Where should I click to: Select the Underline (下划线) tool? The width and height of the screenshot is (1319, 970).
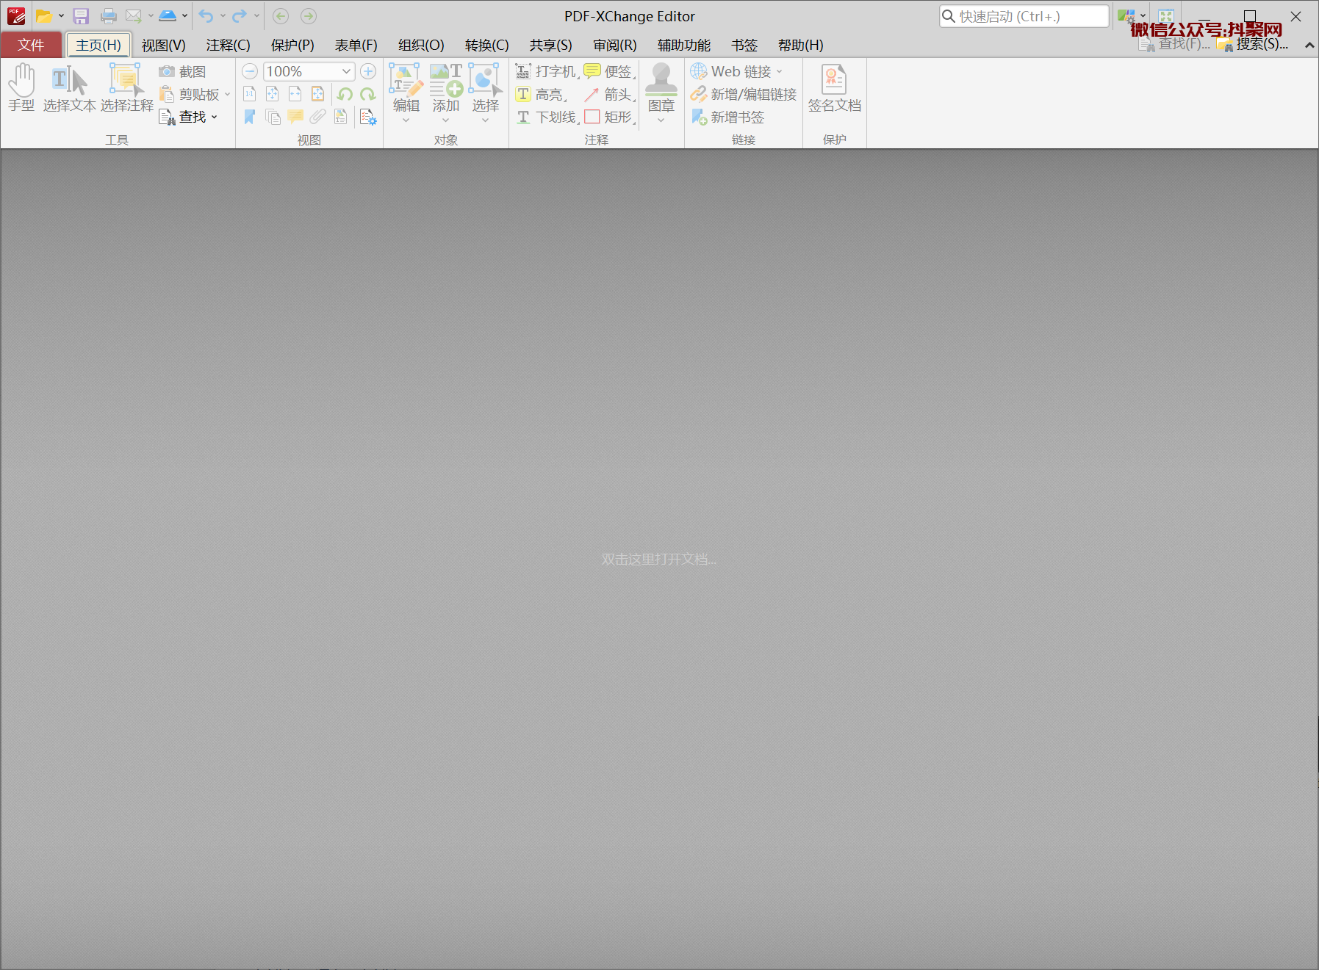pyautogui.click(x=547, y=117)
